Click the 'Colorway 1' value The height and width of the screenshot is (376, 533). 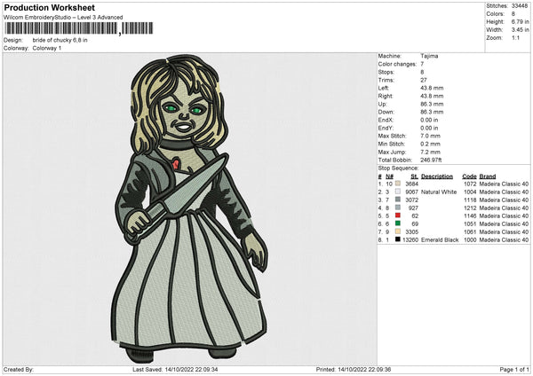tap(47, 48)
